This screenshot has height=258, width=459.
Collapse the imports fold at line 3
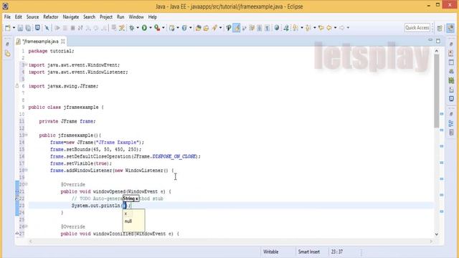tap(26, 64)
